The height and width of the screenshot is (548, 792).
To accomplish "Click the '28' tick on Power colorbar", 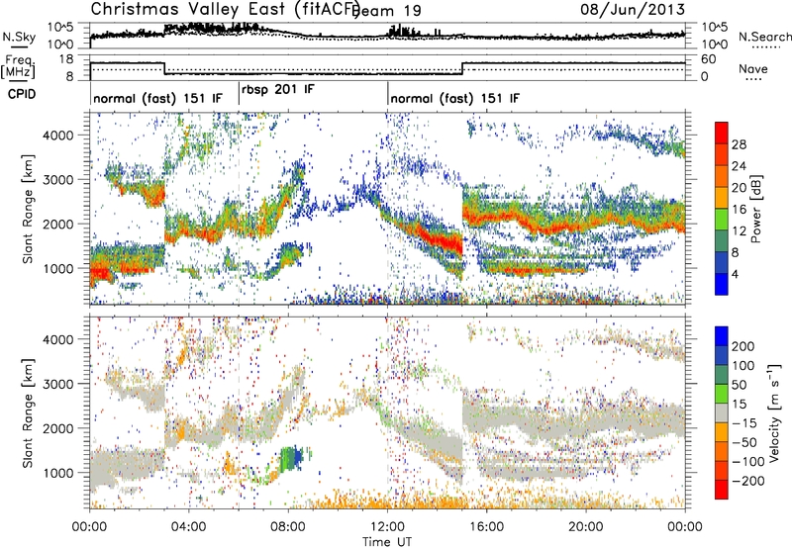I will pos(739,144).
